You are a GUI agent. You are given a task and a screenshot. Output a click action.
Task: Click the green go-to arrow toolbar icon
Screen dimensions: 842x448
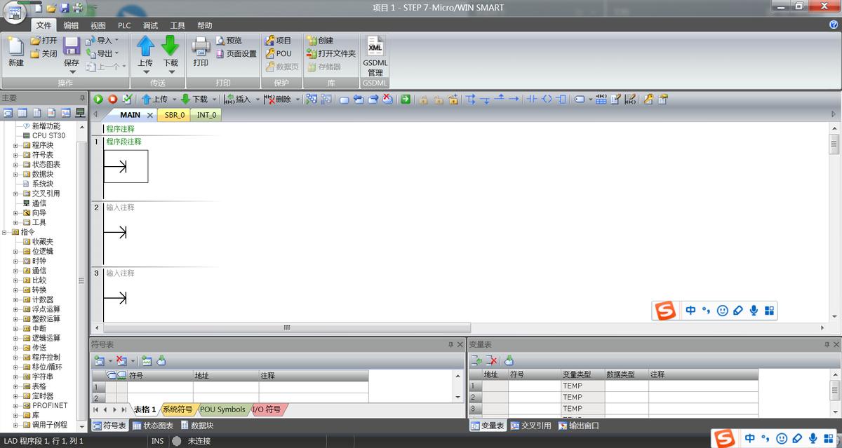point(406,100)
